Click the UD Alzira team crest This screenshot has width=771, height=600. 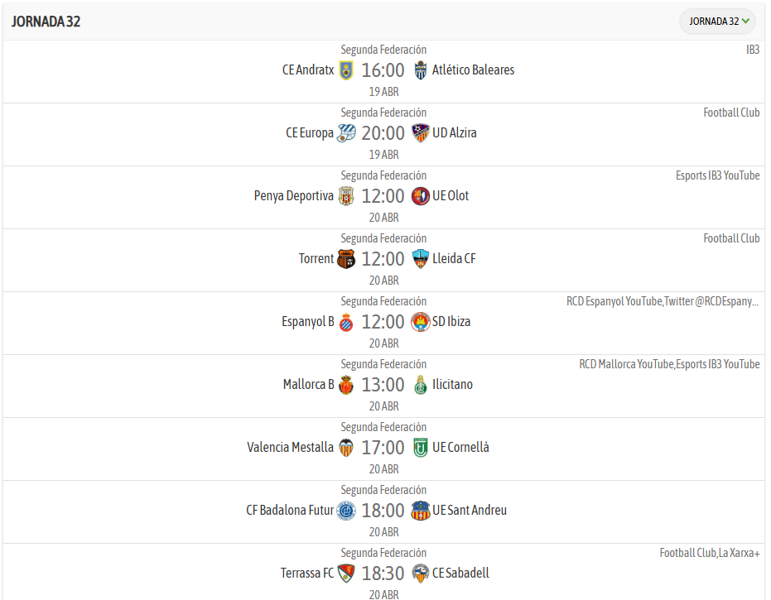click(421, 133)
